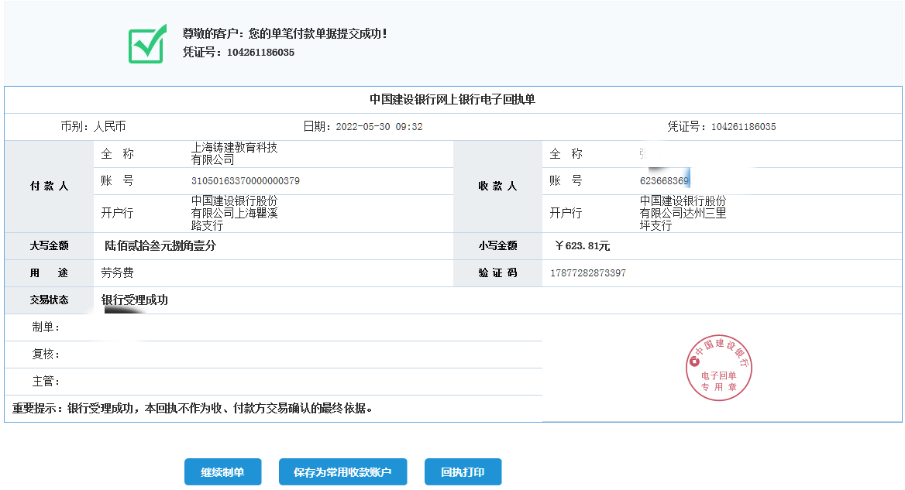Click 保存为常用收款账户 button
The height and width of the screenshot is (490, 905).
pos(342,472)
